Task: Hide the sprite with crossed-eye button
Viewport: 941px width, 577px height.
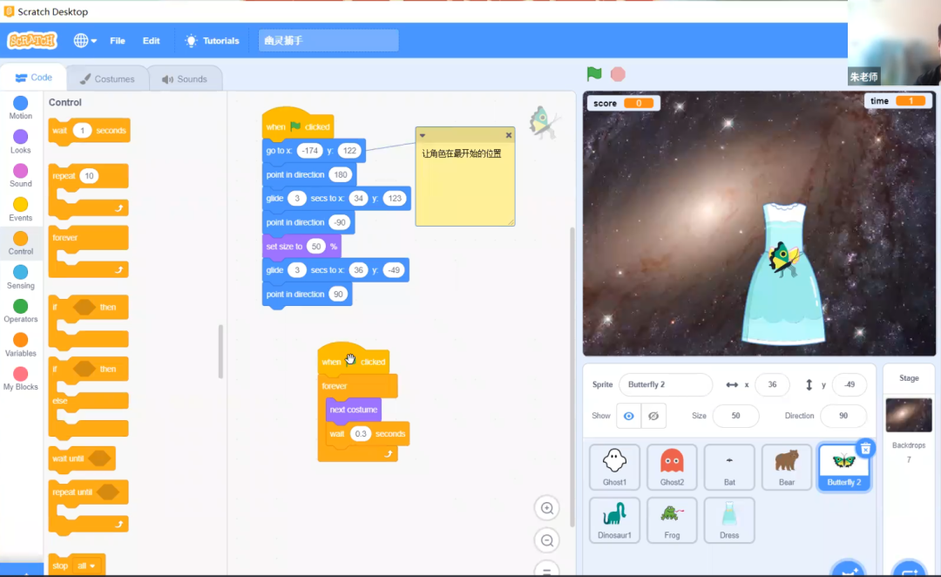Action: (653, 416)
